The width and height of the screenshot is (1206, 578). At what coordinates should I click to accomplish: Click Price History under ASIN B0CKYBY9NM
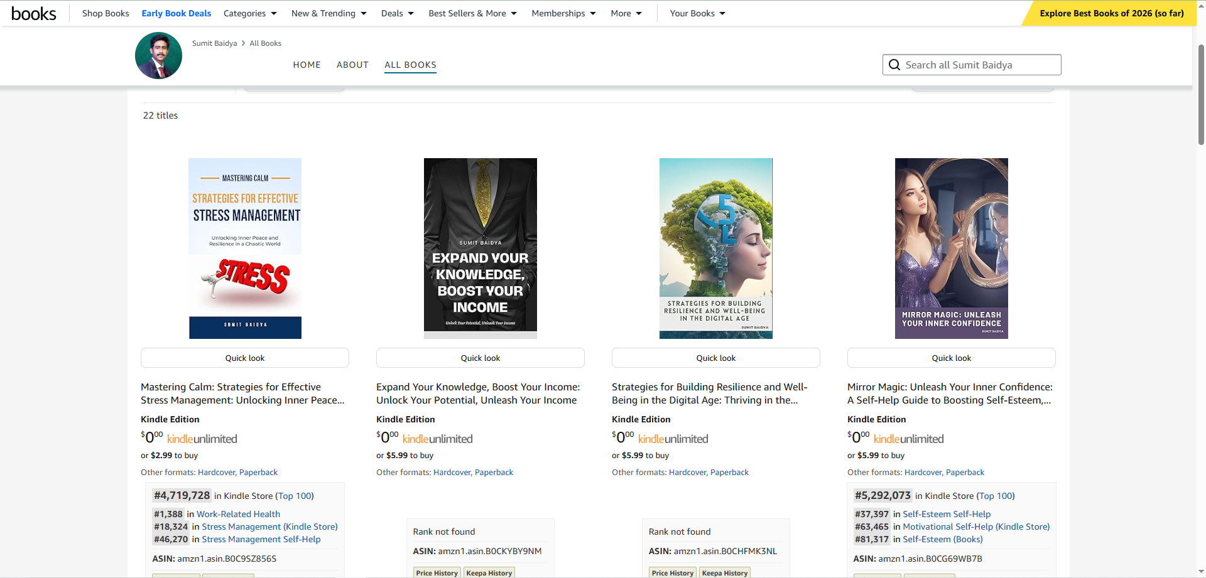(437, 573)
